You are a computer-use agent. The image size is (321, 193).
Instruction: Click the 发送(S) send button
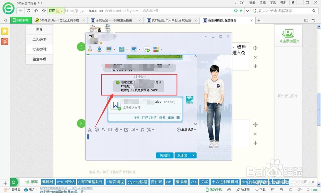click(182, 155)
